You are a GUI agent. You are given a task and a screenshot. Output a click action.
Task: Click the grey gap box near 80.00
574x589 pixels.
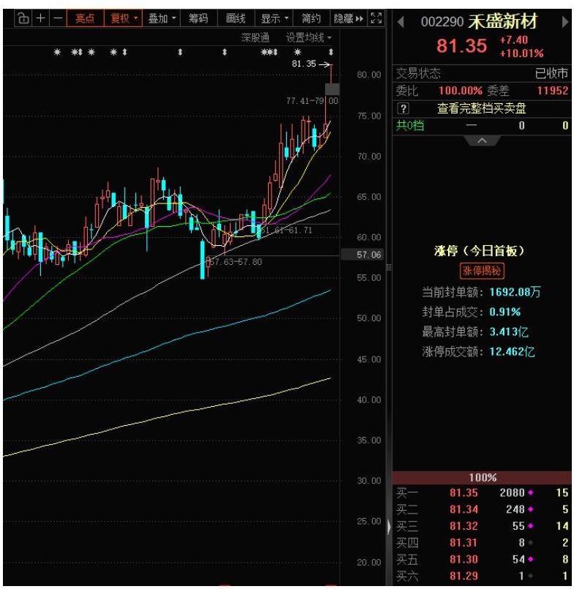(x=332, y=89)
